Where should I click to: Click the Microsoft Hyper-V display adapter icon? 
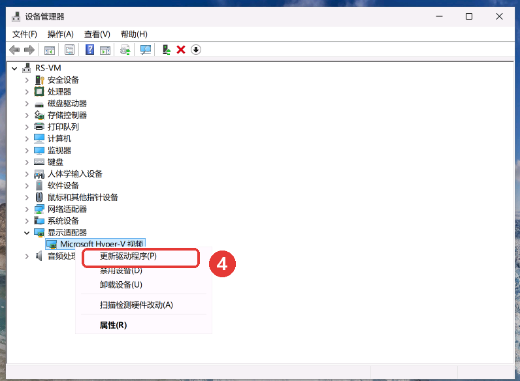(x=52, y=245)
